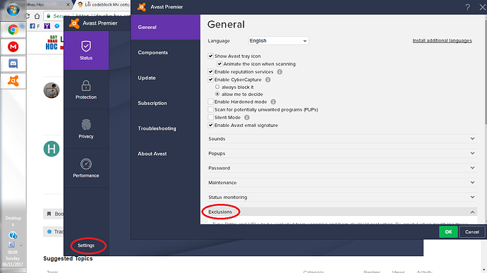Open Status section in Avast main window
The width and height of the screenshot is (487, 273).
[x=86, y=50]
